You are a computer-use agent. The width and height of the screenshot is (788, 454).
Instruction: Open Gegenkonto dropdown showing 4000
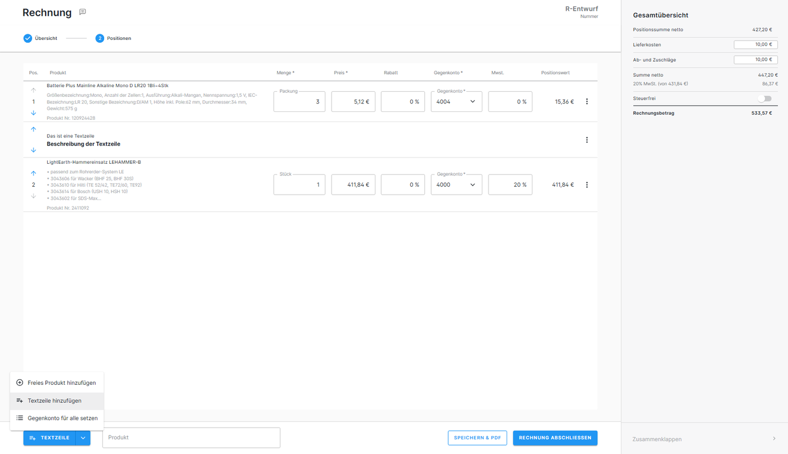[456, 185]
